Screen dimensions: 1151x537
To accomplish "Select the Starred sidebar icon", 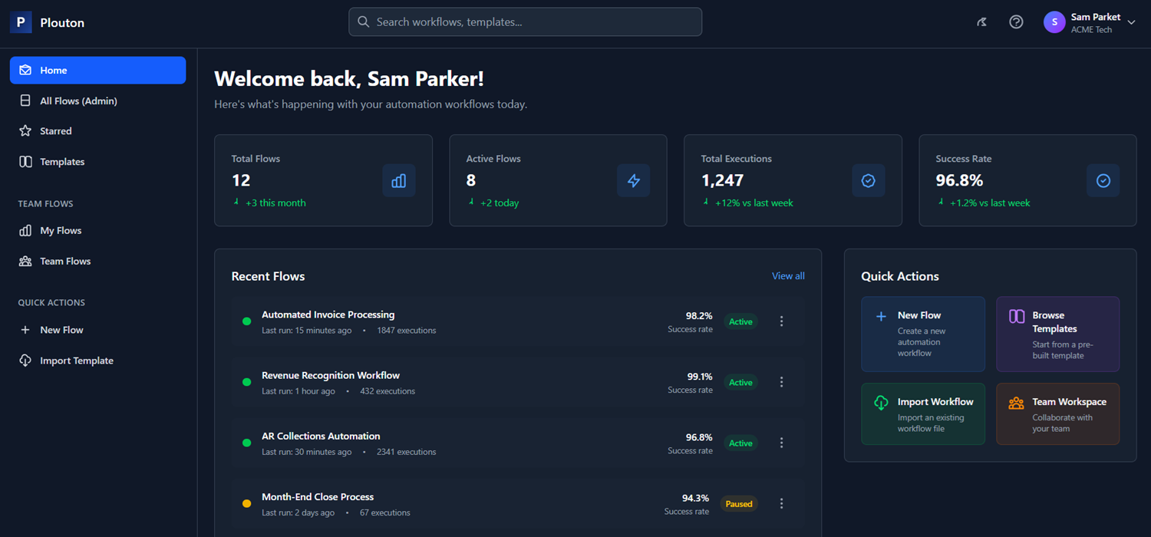I will pyautogui.click(x=26, y=130).
